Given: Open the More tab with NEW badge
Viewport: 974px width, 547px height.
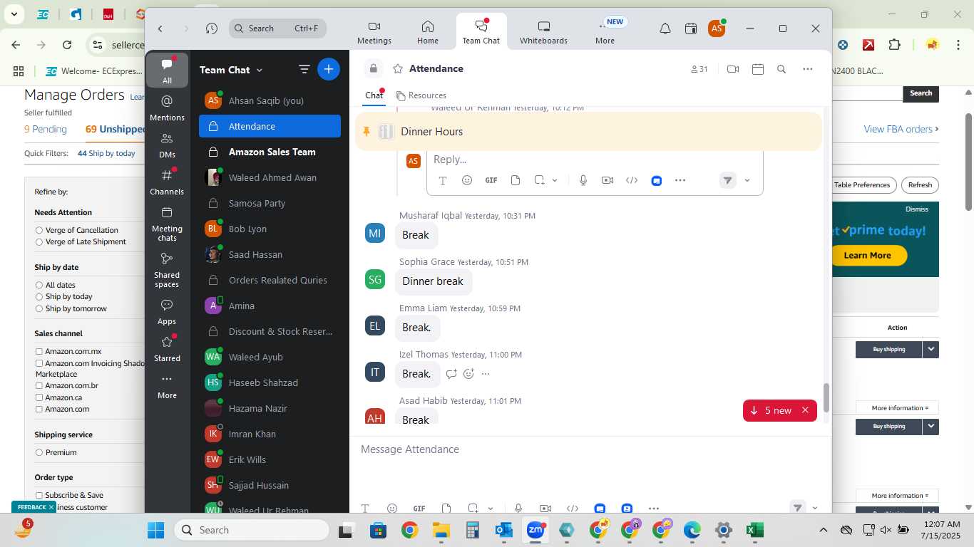Looking at the screenshot, I should pos(605,33).
